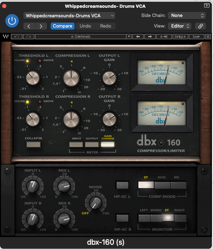Viewport: 213px width, 249px height.
Task: Select MONO monitor mode
Action: [x=156, y=218]
